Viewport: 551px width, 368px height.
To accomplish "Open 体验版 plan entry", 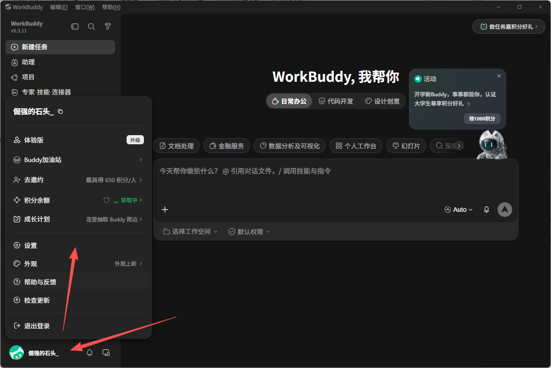I will tap(78, 140).
